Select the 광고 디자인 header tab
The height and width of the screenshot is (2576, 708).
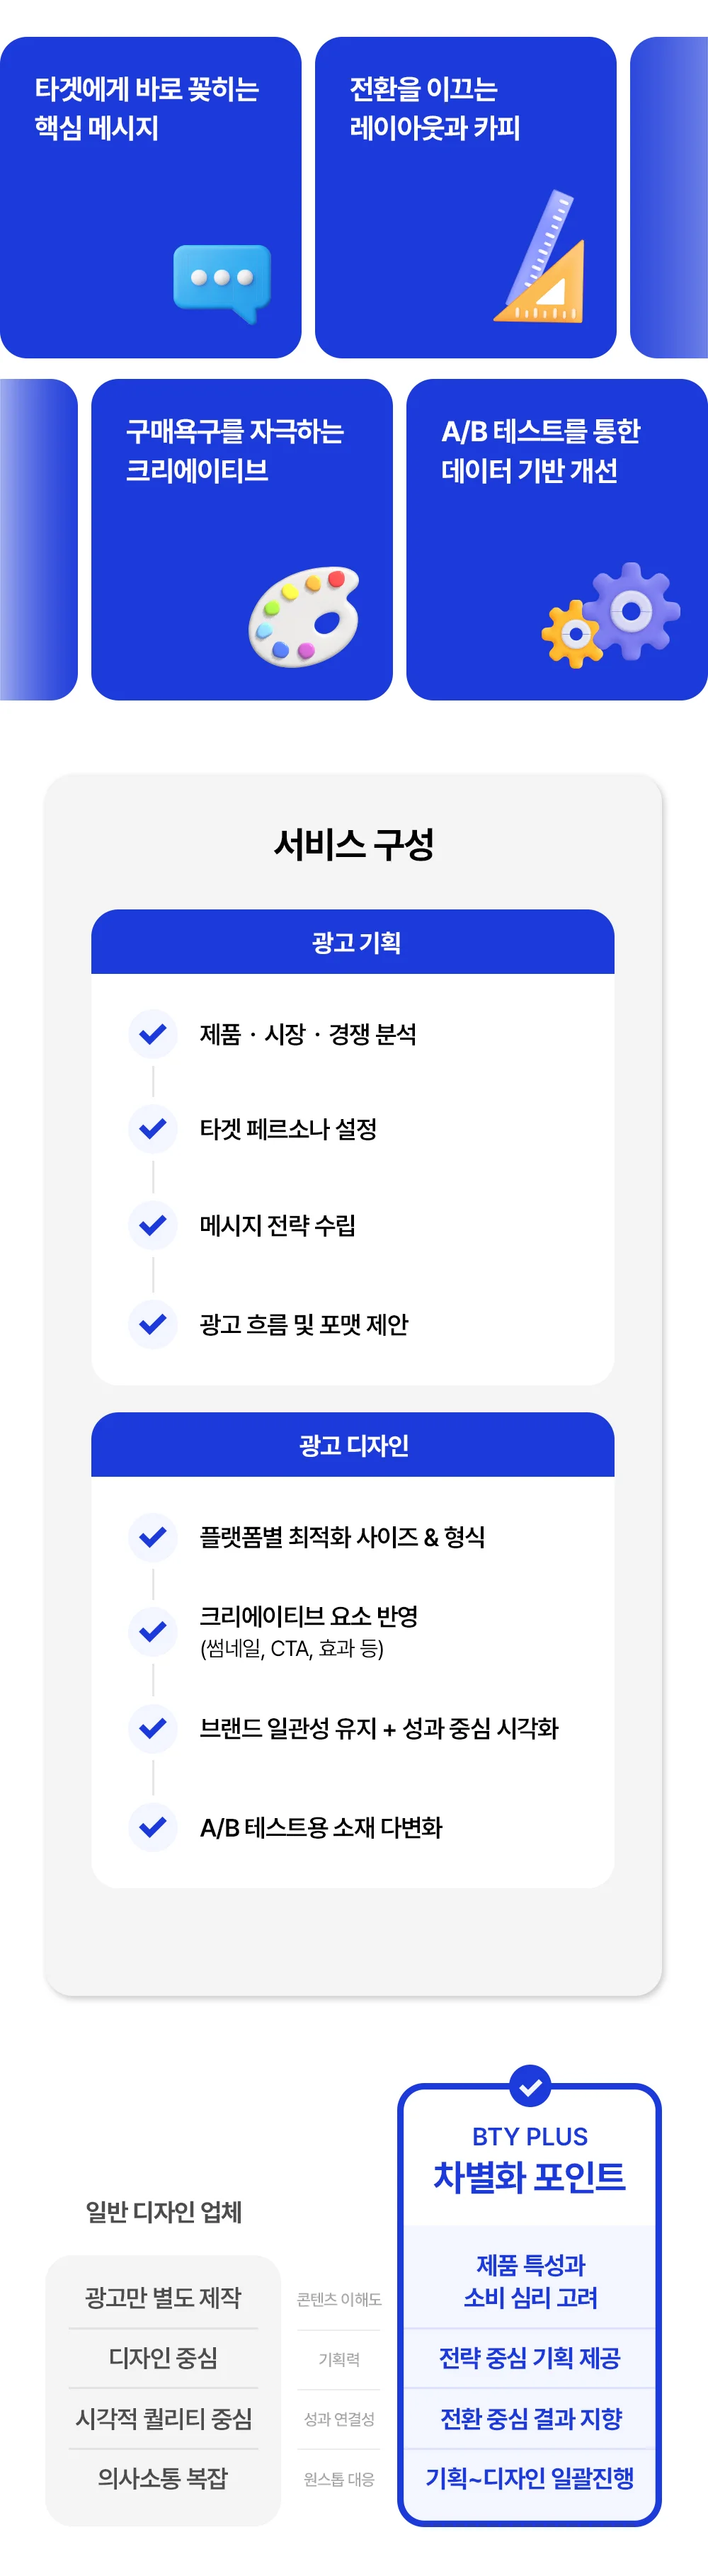point(353,1445)
